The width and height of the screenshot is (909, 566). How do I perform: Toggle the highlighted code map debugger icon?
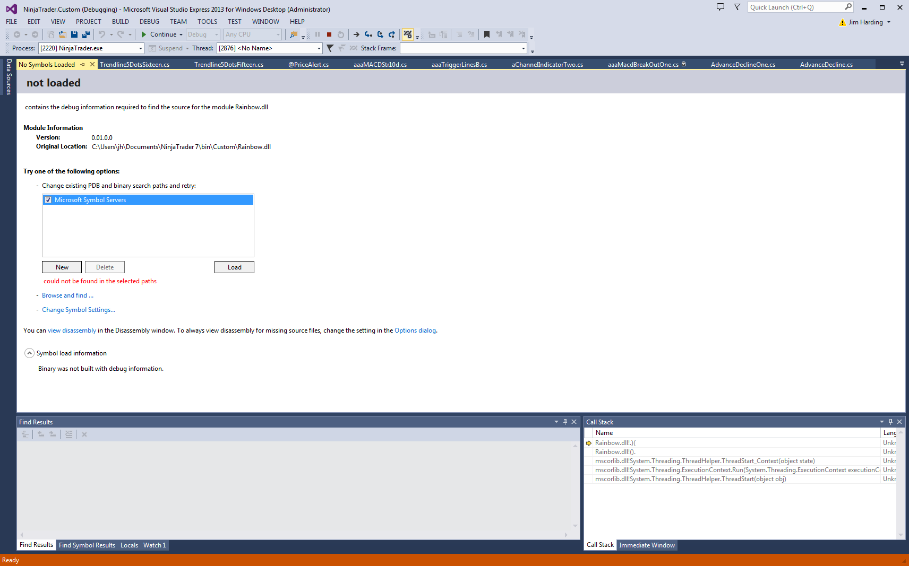(408, 34)
